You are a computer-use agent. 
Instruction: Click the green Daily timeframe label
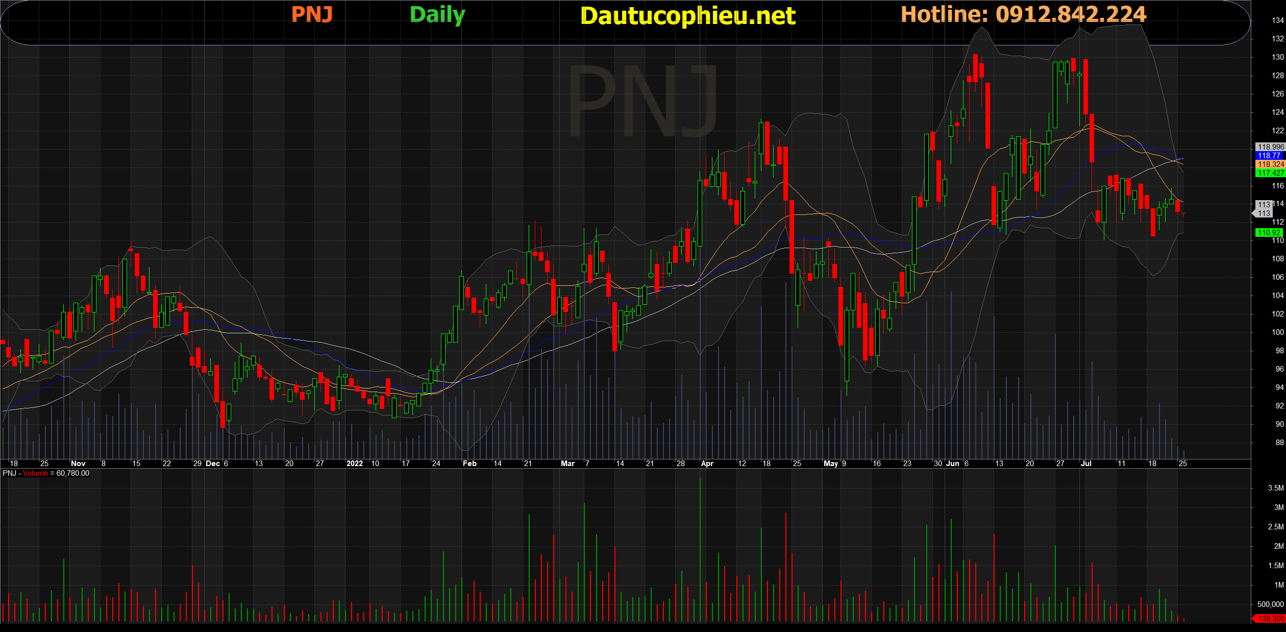click(437, 14)
